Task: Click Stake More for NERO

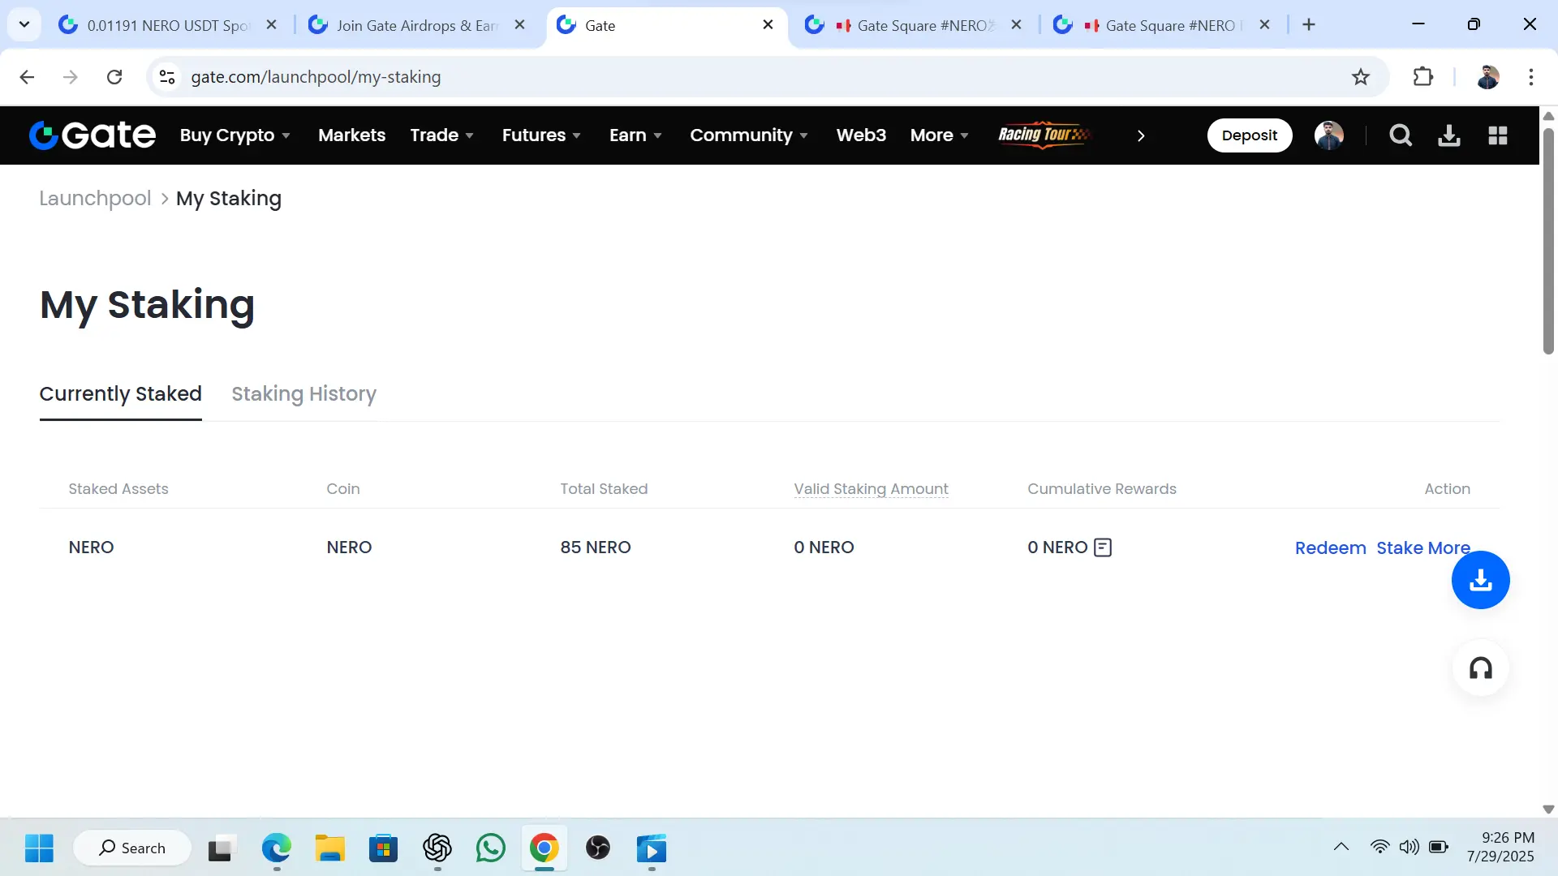Action: (1423, 548)
